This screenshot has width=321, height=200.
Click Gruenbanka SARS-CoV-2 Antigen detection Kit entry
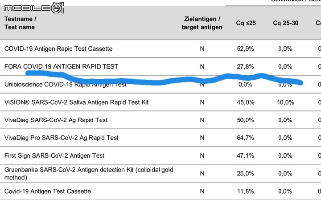click(89, 173)
